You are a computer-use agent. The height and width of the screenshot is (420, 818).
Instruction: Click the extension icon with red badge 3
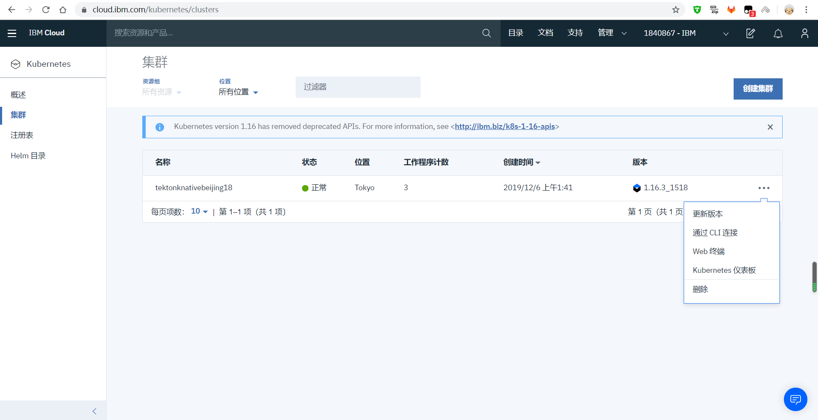(x=749, y=10)
